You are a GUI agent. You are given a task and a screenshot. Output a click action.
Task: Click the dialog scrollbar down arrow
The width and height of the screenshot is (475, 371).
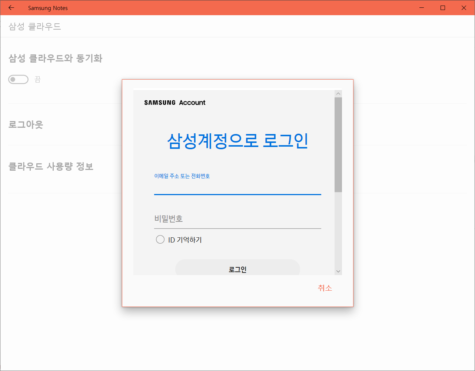point(338,271)
